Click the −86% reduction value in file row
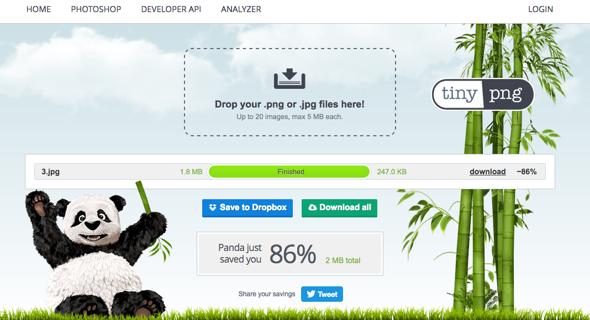590x320 pixels. coord(526,172)
